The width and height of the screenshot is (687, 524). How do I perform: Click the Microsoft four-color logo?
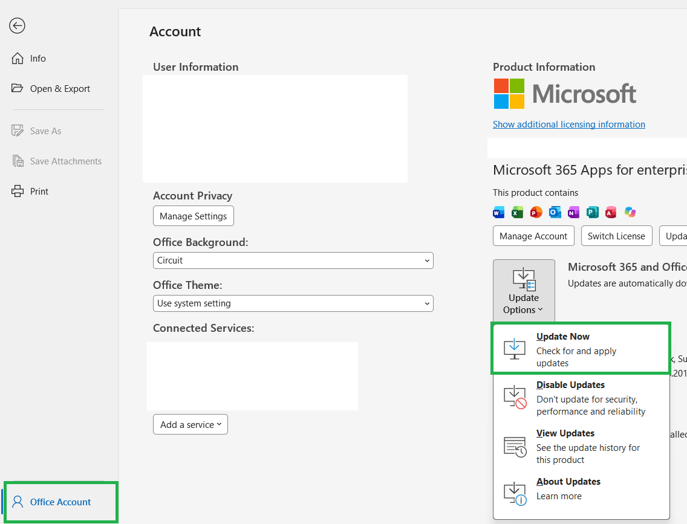(x=509, y=94)
